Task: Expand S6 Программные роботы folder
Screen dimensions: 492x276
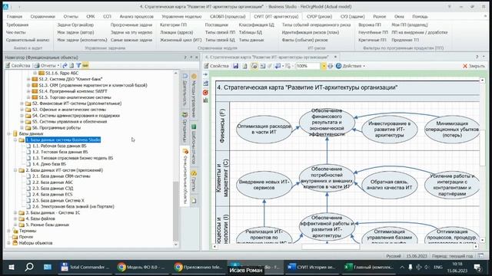Action: [22, 128]
